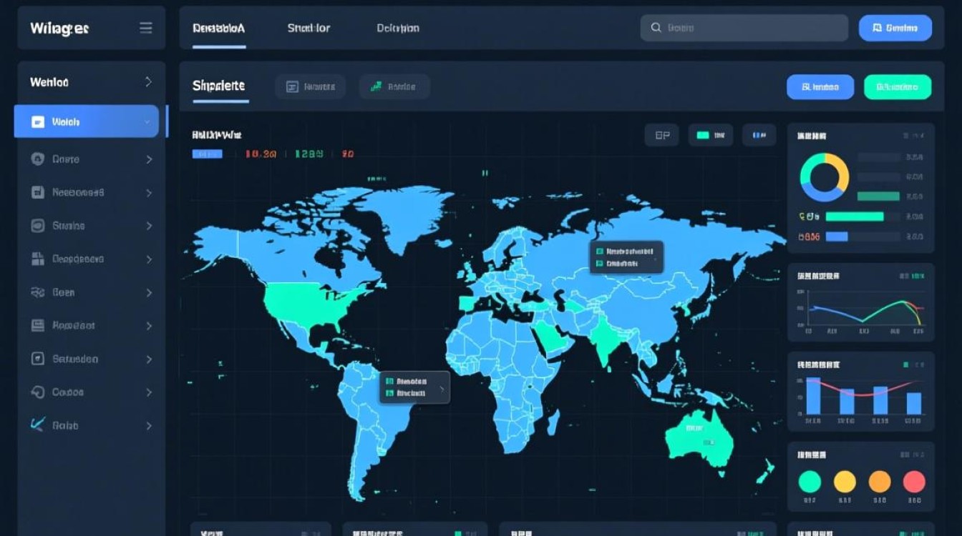Click the magnifier icon in the search bar
This screenshot has height=536, width=962.
coord(656,28)
